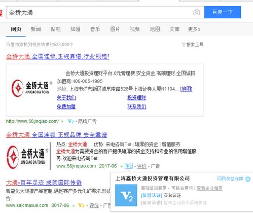Viewport: 253px width, 213px height.
Task: Expand dropdown arrow beside saicmaxus 2017-06
Action: pos(74,206)
